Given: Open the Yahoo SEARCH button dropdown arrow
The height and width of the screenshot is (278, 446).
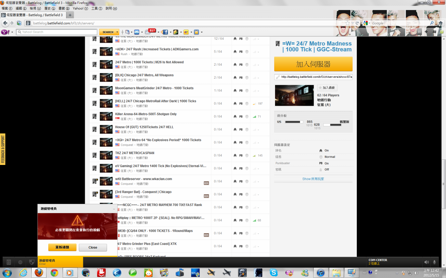Looking at the screenshot, I should pos(117,32).
